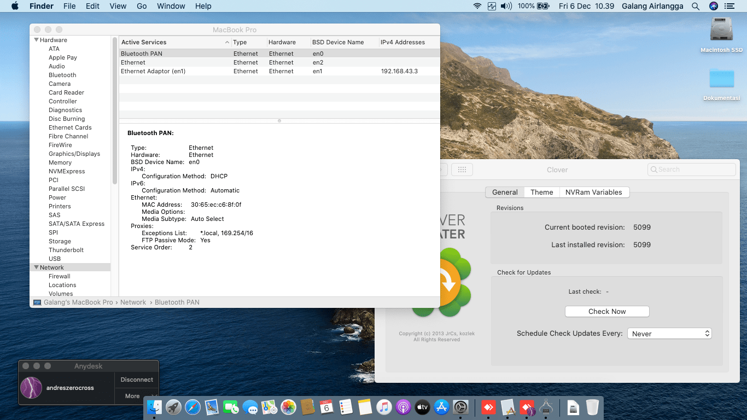Image resolution: width=747 pixels, height=420 pixels.
Task: Select the Bluetooth PAN service row
Action: [279, 54]
